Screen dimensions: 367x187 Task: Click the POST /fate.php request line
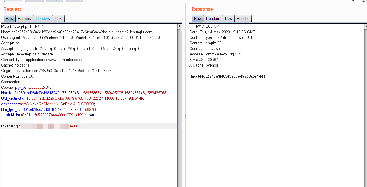(x=22, y=26)
